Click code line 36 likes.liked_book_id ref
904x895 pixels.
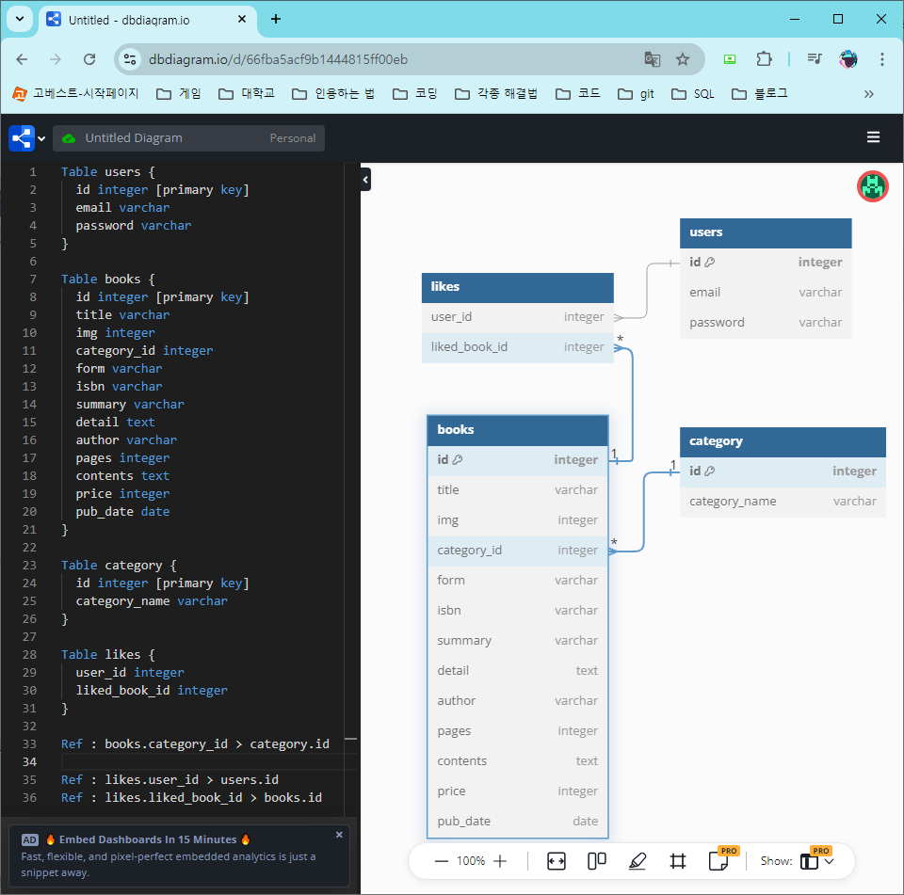(191, 798)
